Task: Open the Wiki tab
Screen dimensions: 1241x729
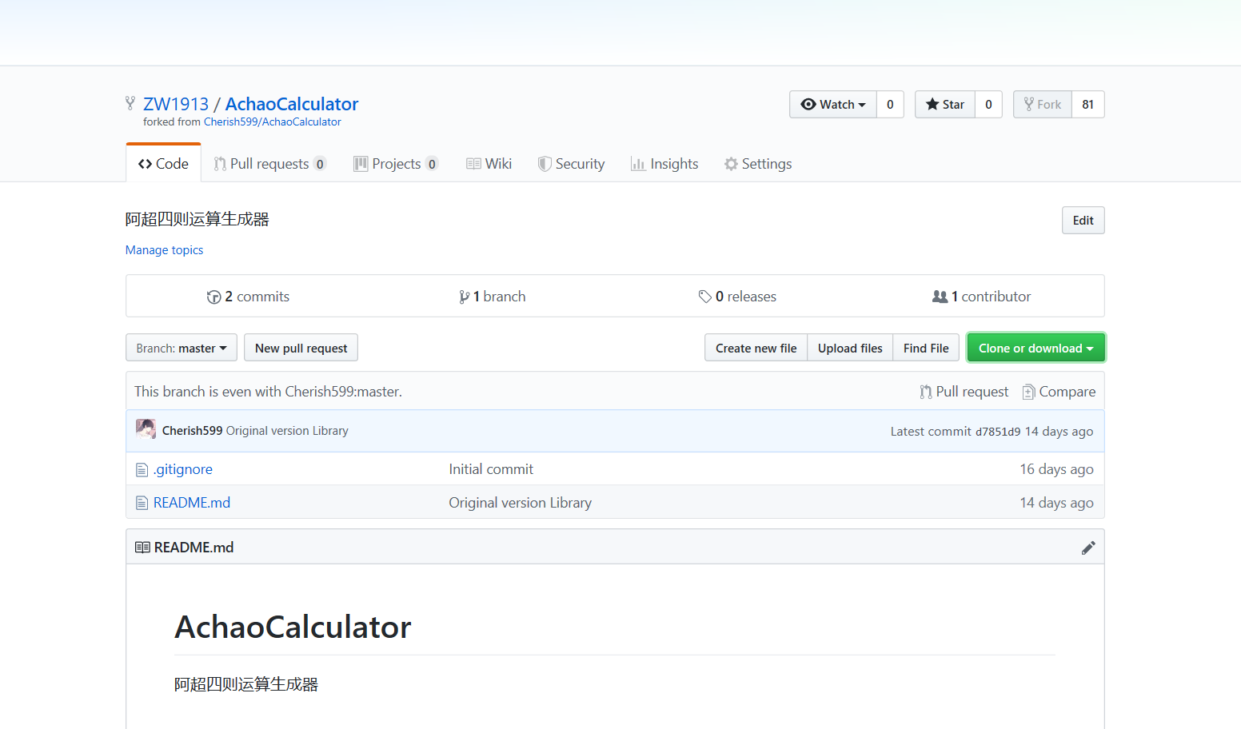Action: (x=489, y=164)
